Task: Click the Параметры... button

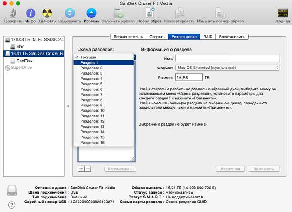Action: 120,169
